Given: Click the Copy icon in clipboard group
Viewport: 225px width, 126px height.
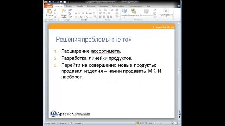Looking at the screenshot, I should tap(55, 13).
